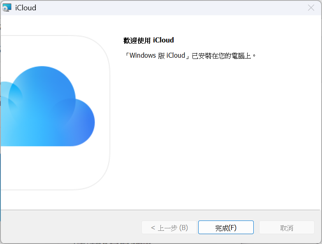Click the 歡迎使用 iCloud heading
This screenshot has height=244, width=322.
148,40
